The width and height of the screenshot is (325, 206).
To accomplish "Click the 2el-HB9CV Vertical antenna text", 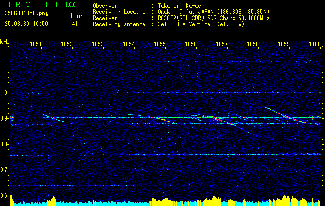I will pyautogui.click(x=201, y=24).
